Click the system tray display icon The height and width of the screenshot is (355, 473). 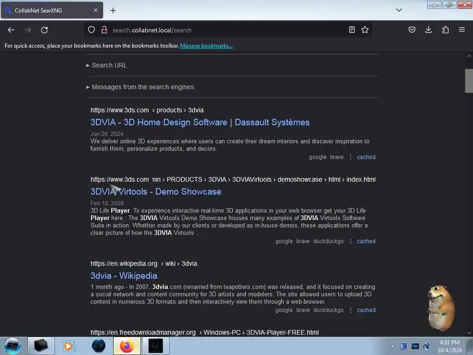tap(415, 346)
